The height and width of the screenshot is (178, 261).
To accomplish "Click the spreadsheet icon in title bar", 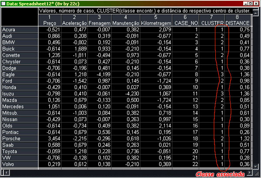I will tap(3, 3).
